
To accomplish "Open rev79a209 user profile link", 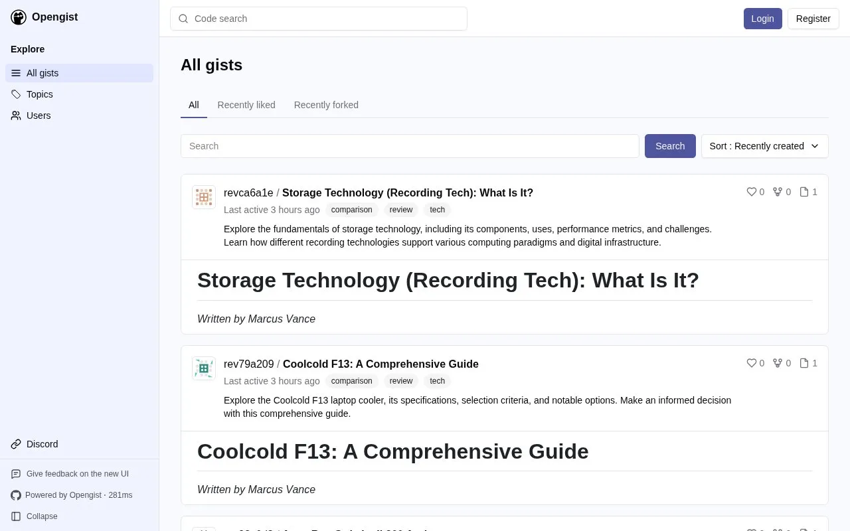I will pyautogui.click(x=249, y=364).
